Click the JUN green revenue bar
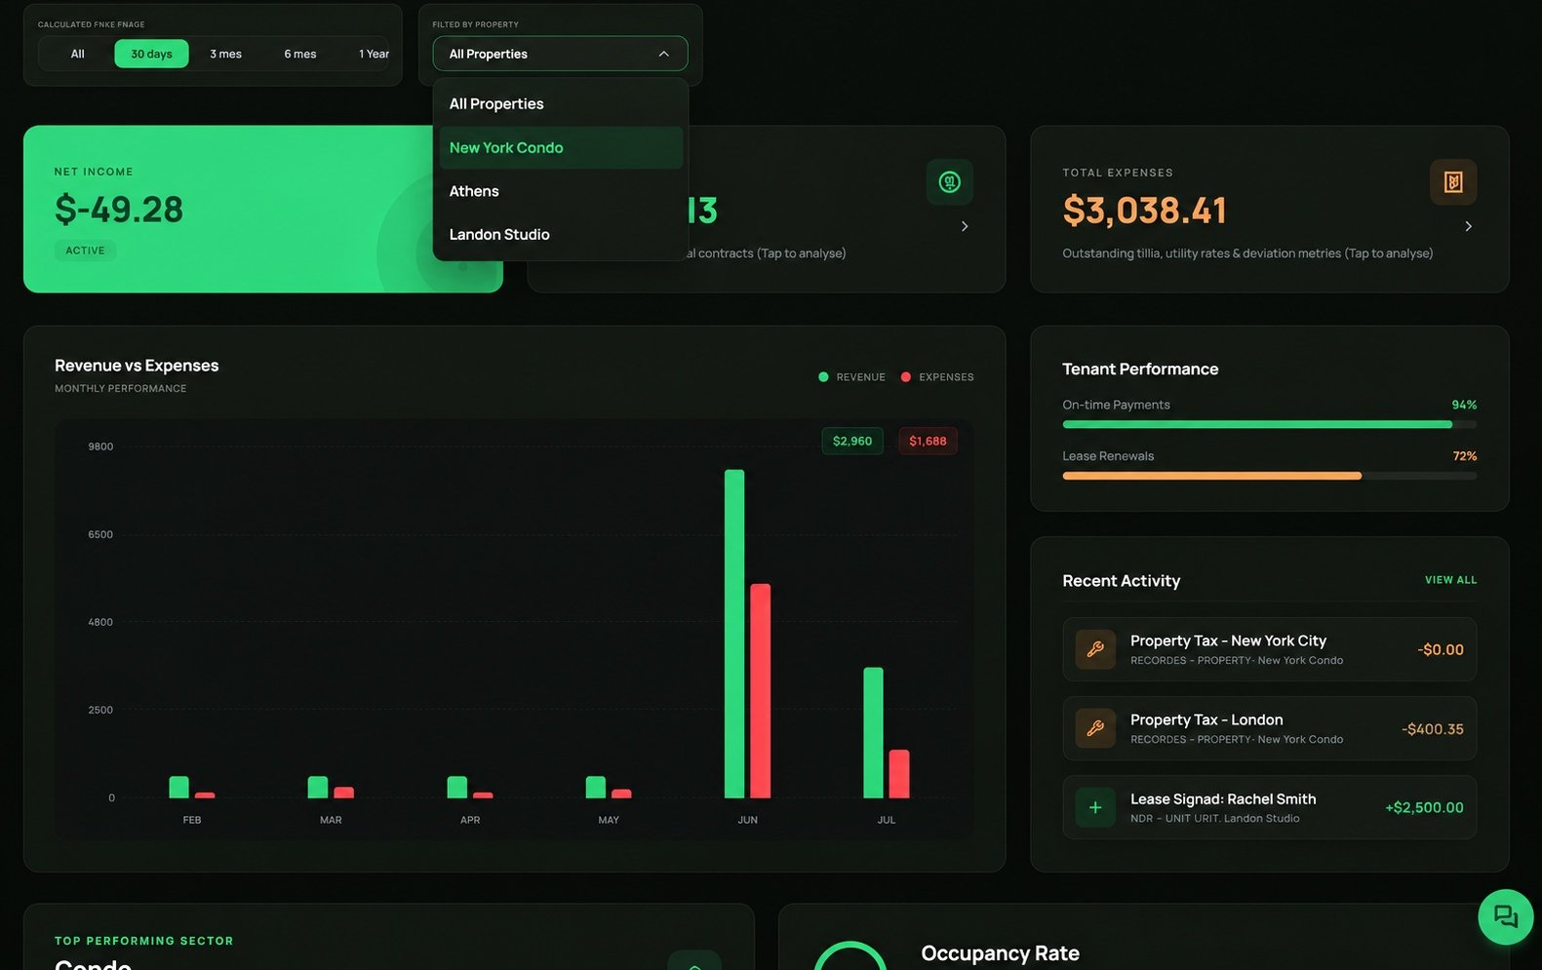The image size is (1542, 970). pyautogui.click(x=734, y=634)
